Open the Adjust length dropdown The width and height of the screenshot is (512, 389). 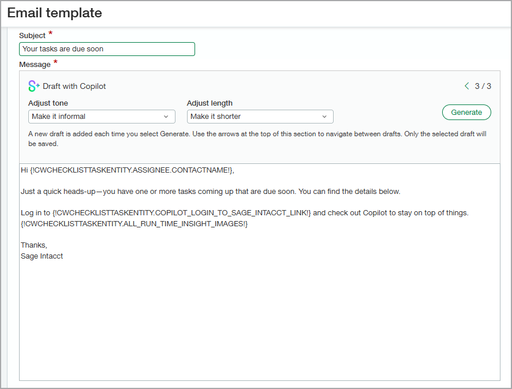click(260, 117)
